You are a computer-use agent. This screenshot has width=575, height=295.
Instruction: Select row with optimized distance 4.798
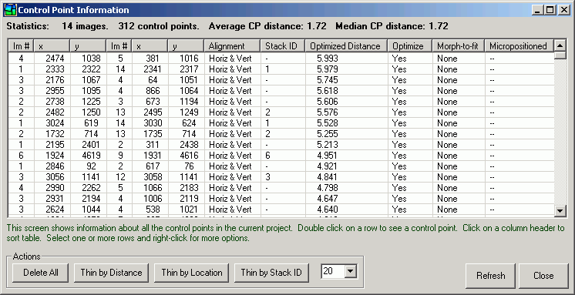281,188
